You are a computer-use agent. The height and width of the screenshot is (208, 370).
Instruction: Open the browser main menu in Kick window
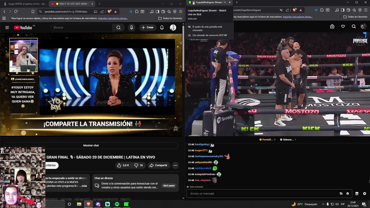[x=366, y=10]
